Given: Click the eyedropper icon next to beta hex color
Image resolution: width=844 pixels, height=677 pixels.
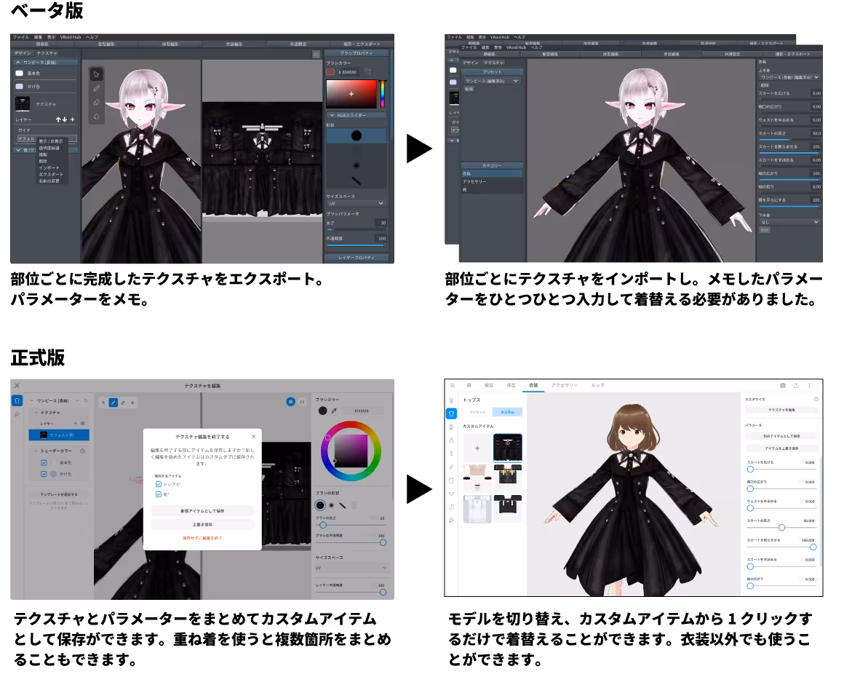Looking at the screenshot, I should tap(368, 71).
